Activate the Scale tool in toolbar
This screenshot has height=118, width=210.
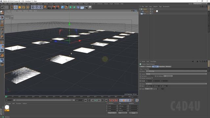pos(20,7)
